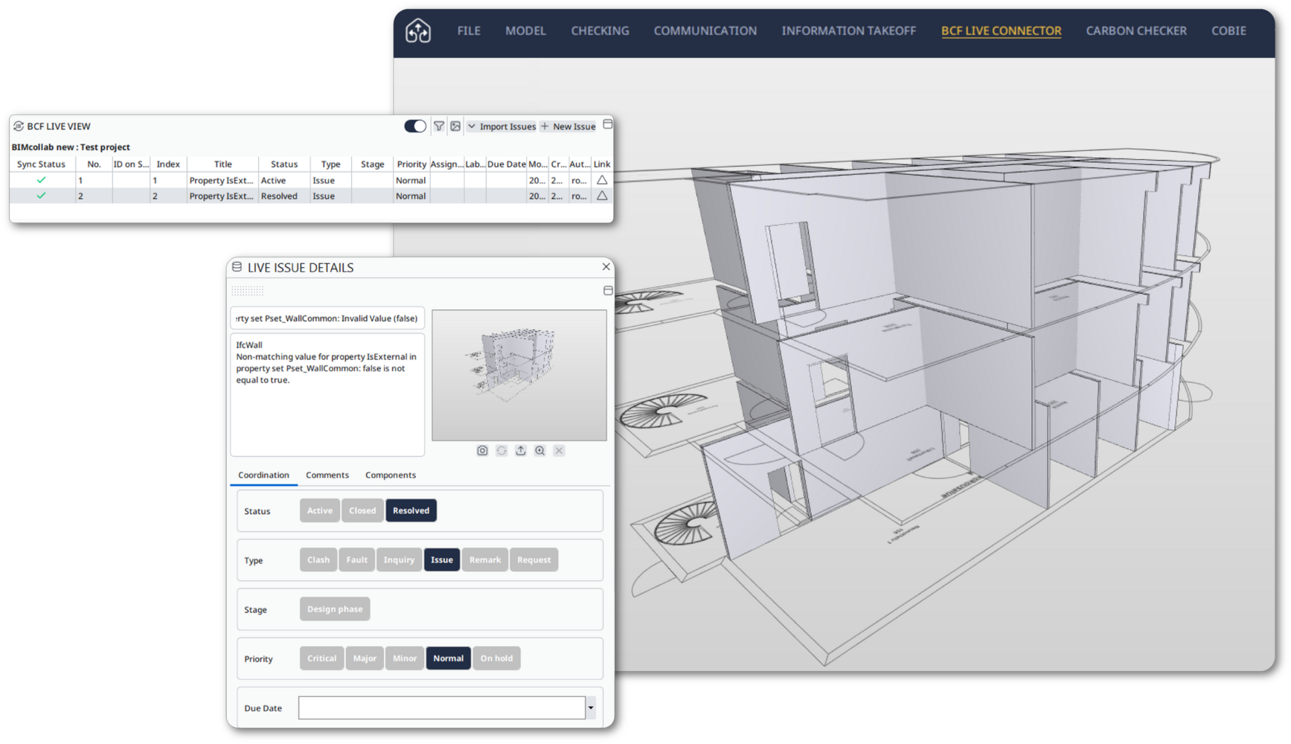Click the triangle link icon in issue row 1
Viewport: 1291px width, 744px height.
(x=602, y=180)
